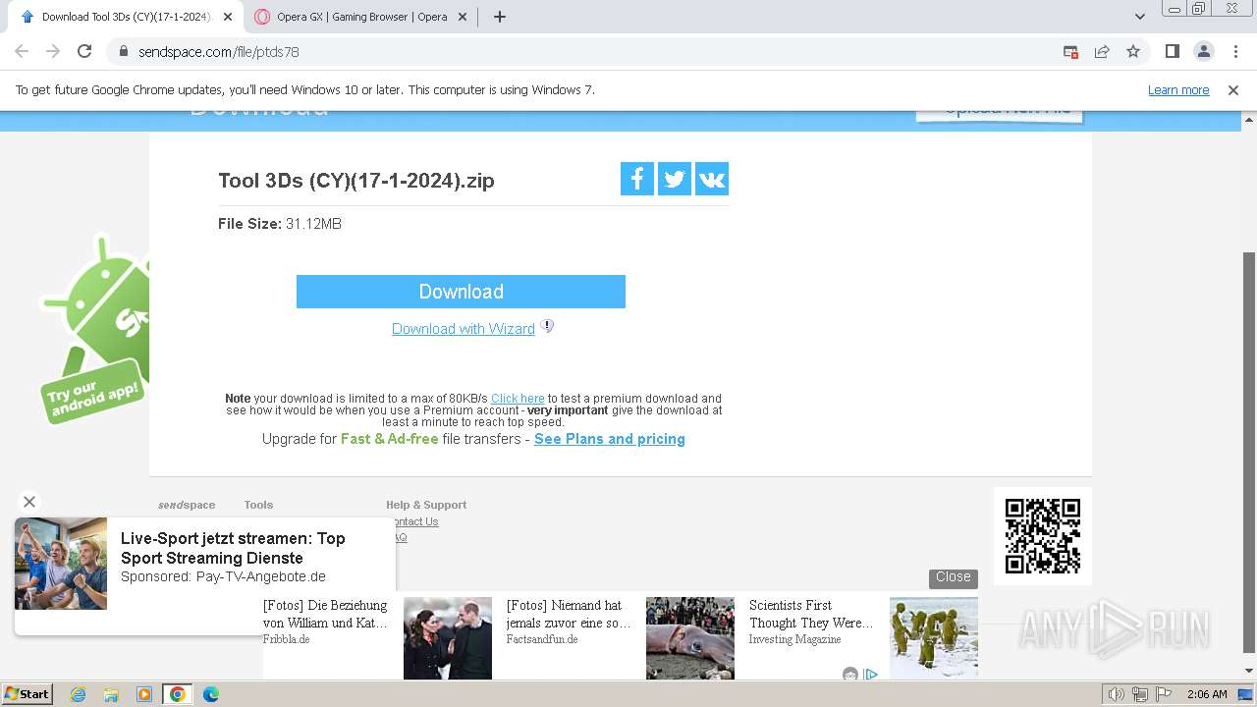Open Scientists First Thought ad article
Image resolution: width=1257 pixels, height=707 pixels.
point(811,614)
